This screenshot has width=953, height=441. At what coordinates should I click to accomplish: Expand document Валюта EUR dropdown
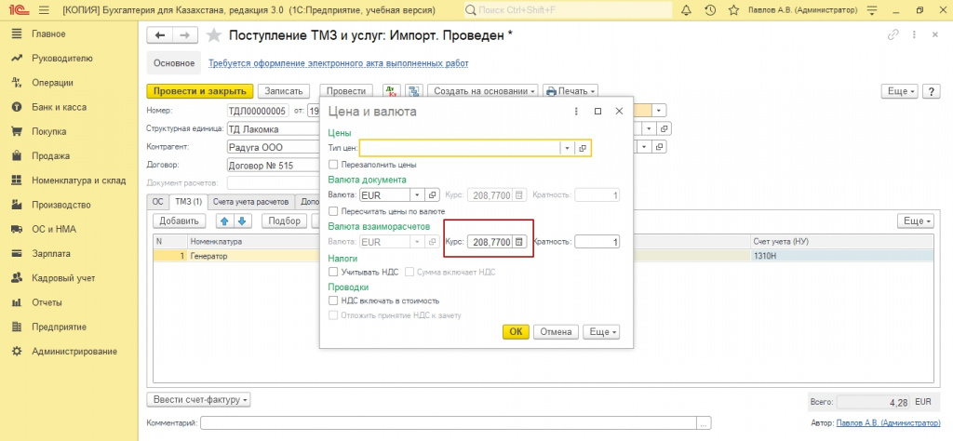tap(417, 195)
